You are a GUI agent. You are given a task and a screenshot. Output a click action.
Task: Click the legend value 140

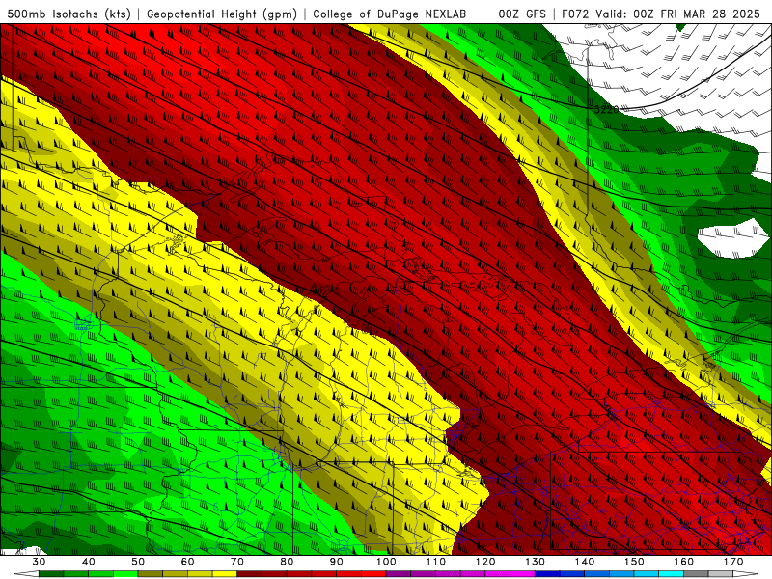[x=585, y=562]
